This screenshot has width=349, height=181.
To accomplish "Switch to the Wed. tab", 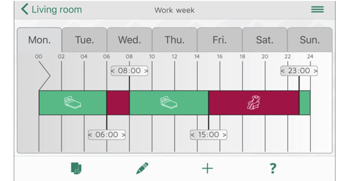I will (x=129, y=40).
